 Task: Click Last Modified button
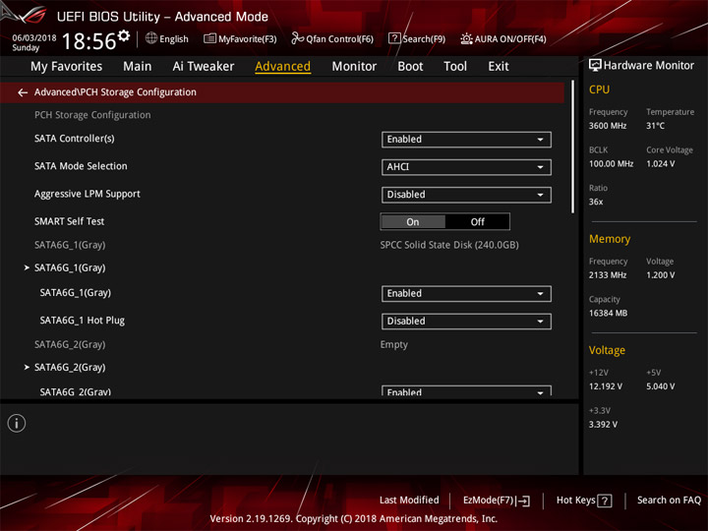tap(409, 501)
